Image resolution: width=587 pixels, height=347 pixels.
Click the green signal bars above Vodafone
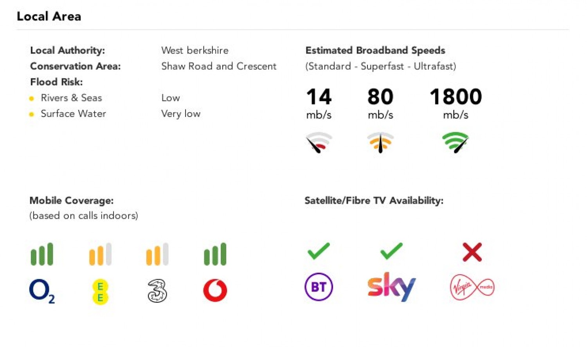coord(215,254)
